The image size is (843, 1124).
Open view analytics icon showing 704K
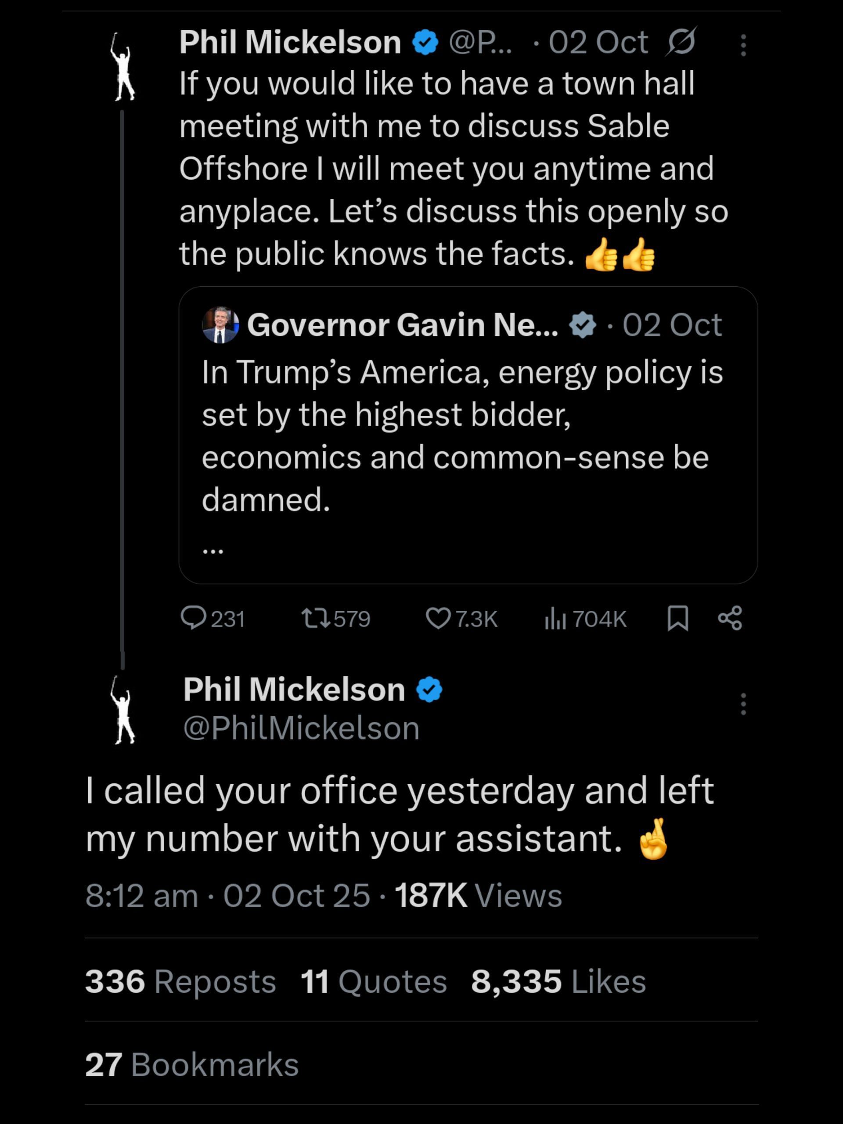coord(555,618)
